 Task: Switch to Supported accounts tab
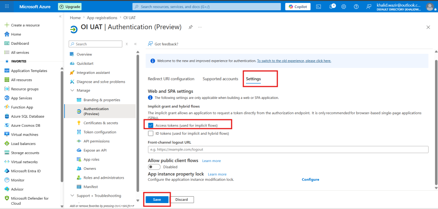pos(220,79)
